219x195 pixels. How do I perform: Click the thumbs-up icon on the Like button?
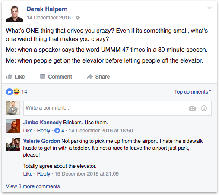click(x=9, y=76)
